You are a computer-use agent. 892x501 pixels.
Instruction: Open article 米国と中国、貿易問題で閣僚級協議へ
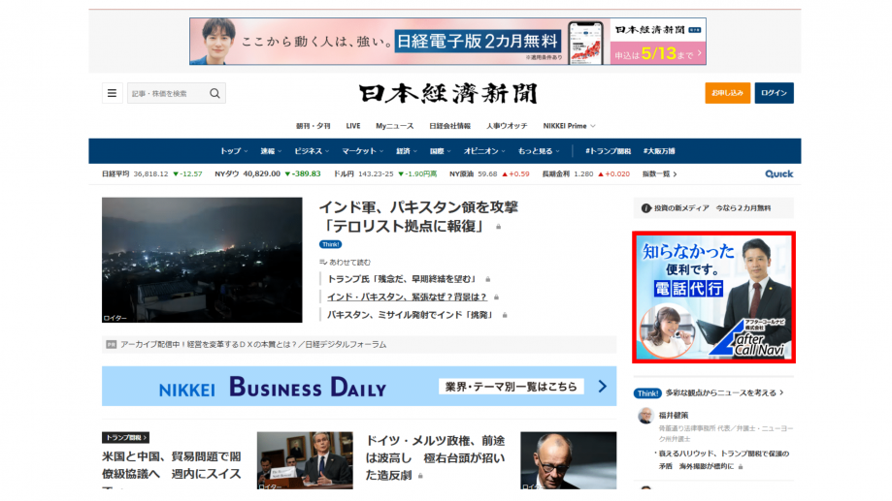point(172,465)
